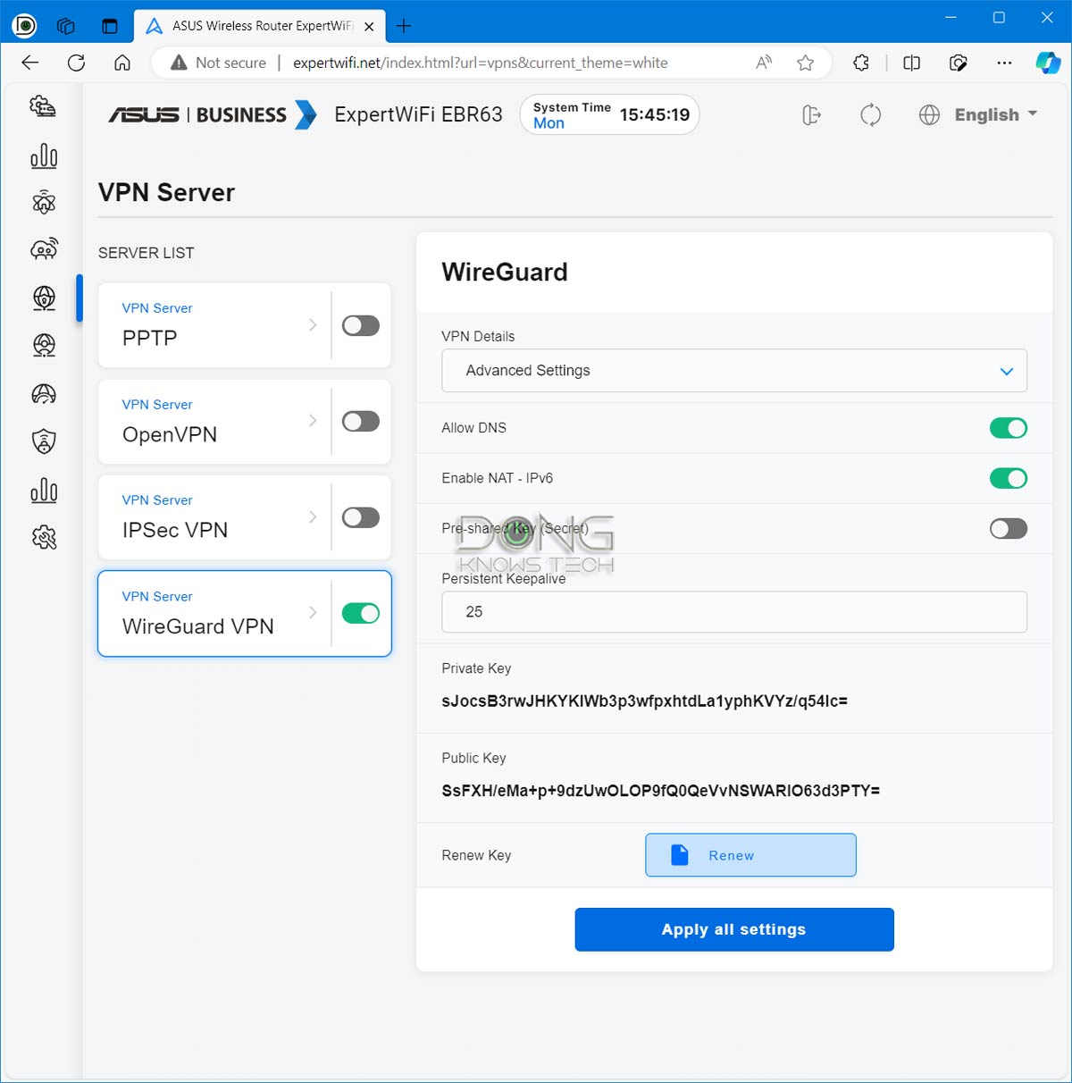The width and height of the screenshot is (1072, 1083).
Task: Open the Copilot icon in browser toolbar
Action: click(1048, 63)
